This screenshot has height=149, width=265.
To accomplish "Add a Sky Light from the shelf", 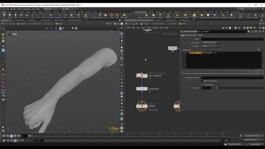I will click(x=202, y=16).
